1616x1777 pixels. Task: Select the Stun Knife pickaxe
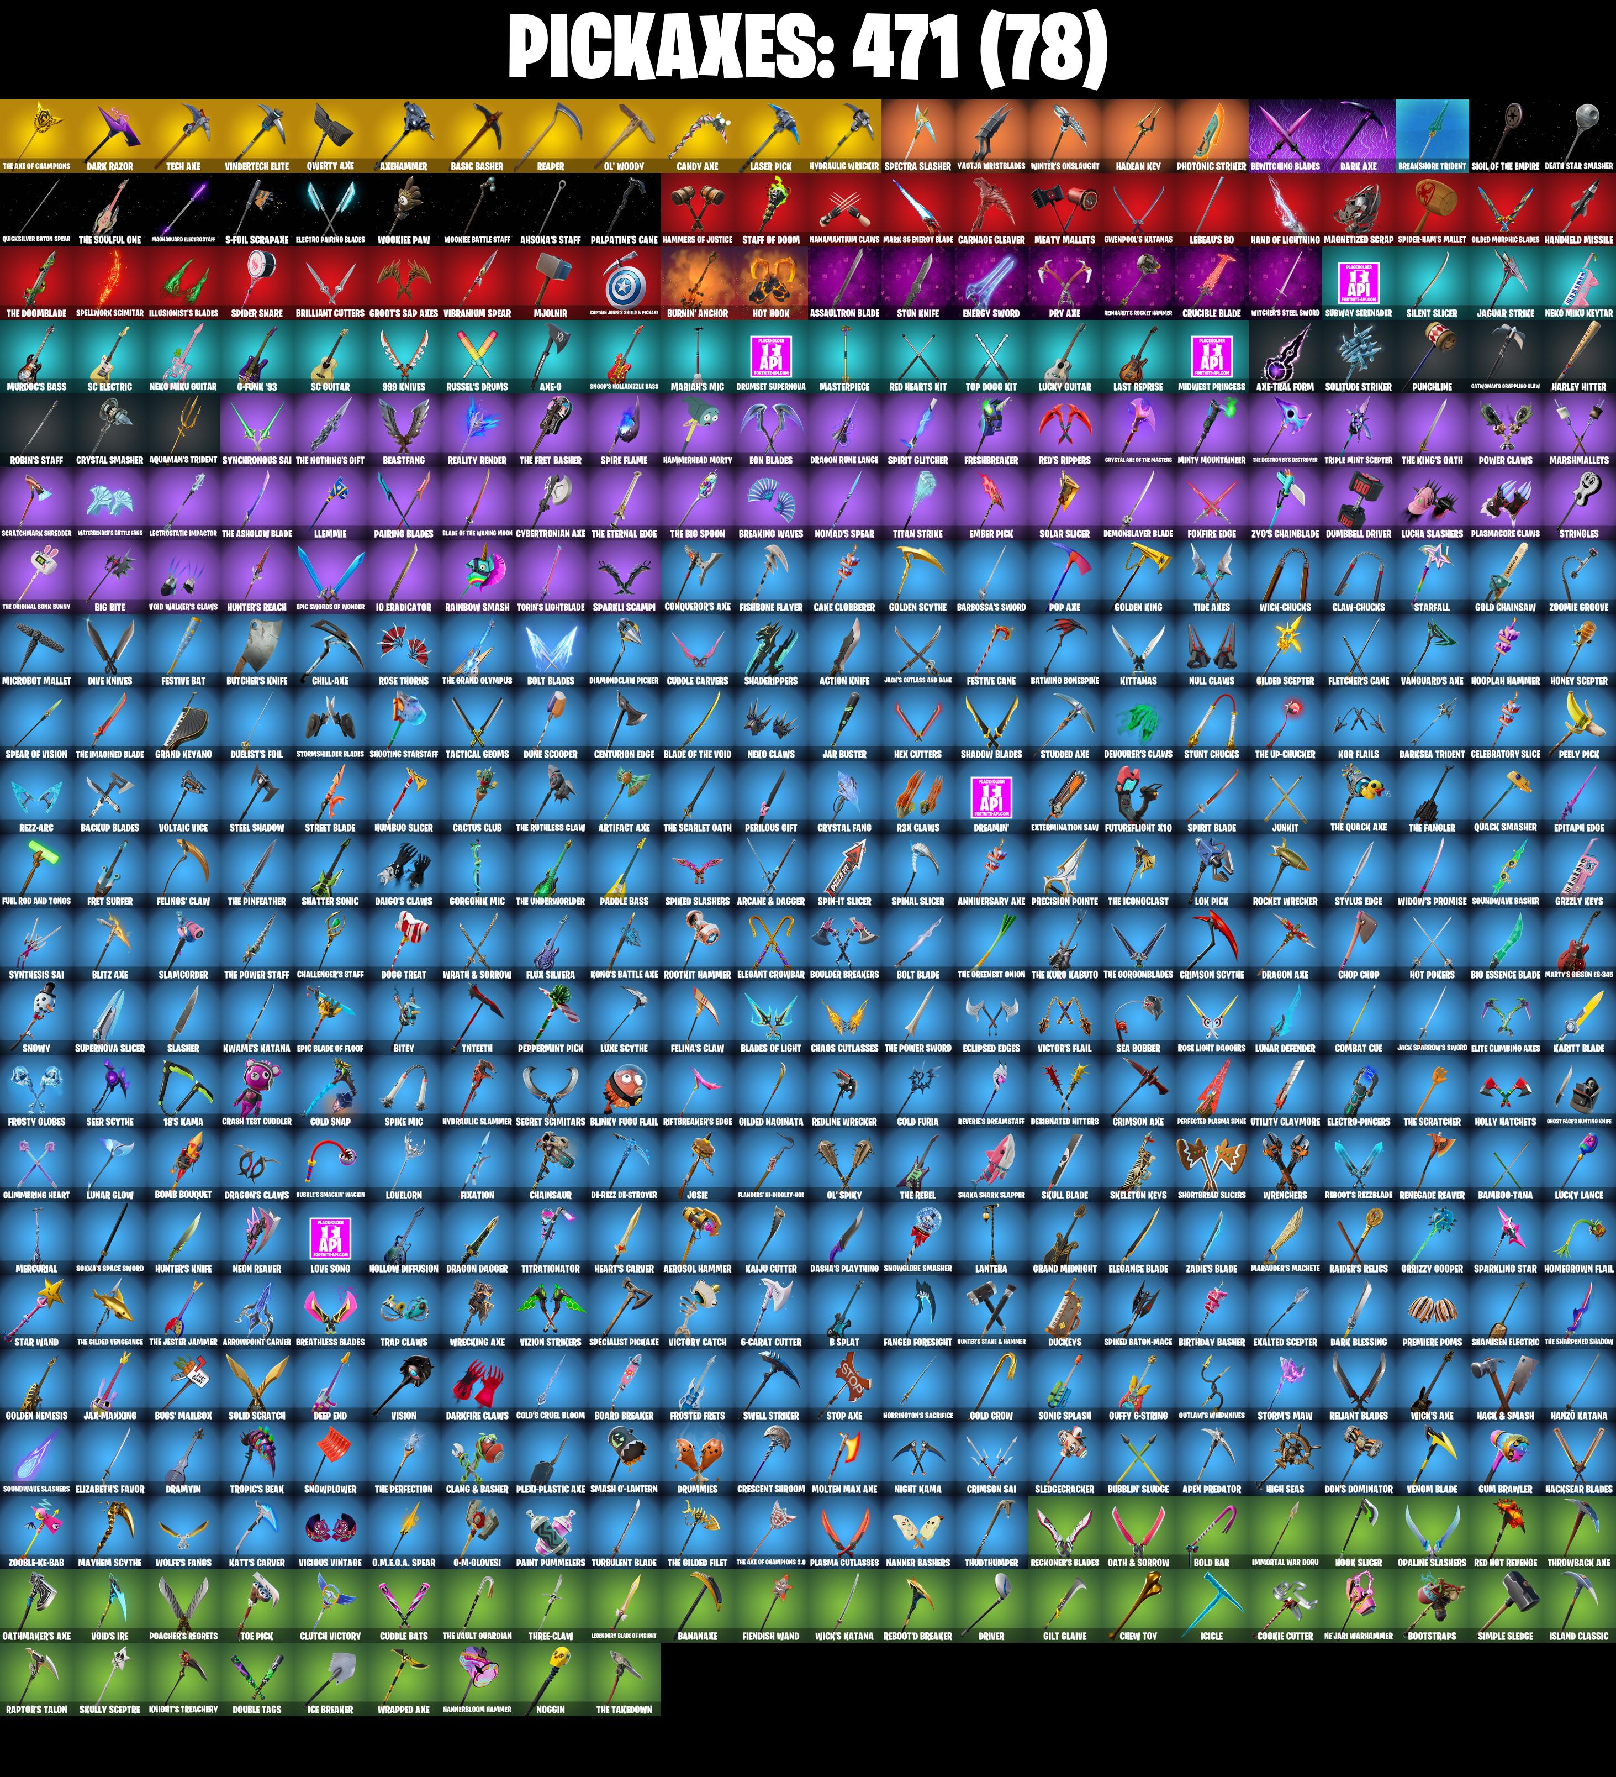(x=918, y=283)
